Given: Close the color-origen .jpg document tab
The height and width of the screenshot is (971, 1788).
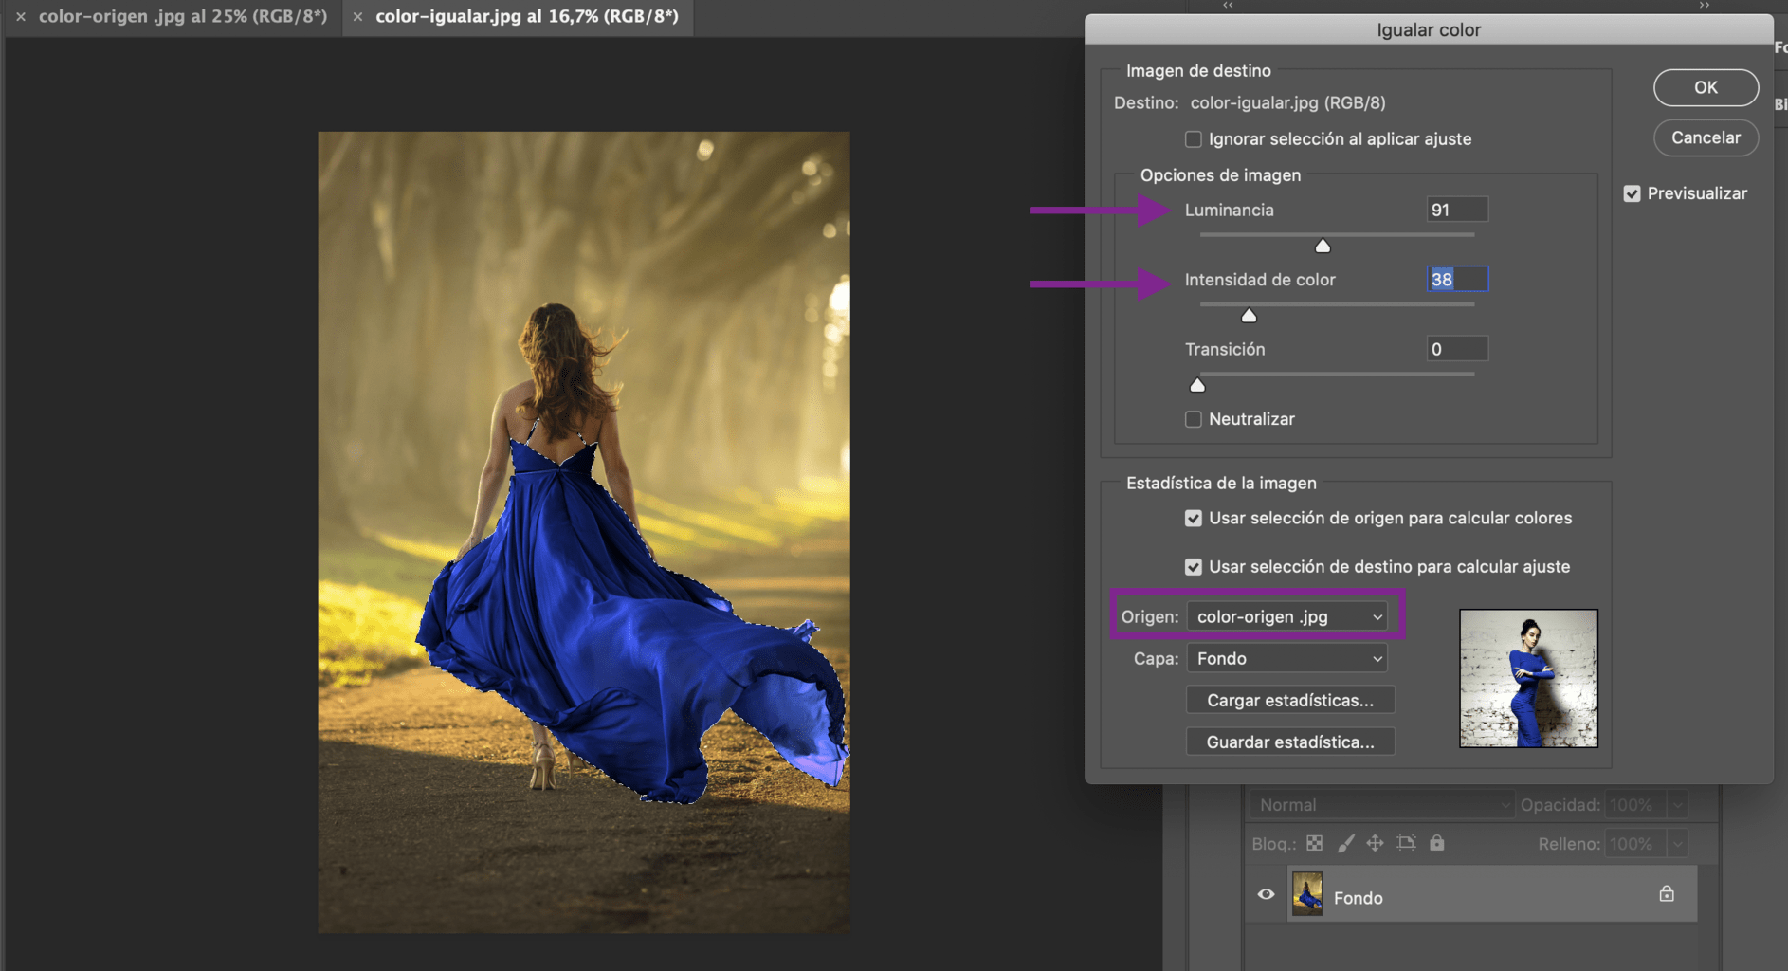Looking at the screenshot, I should [21, 17].
